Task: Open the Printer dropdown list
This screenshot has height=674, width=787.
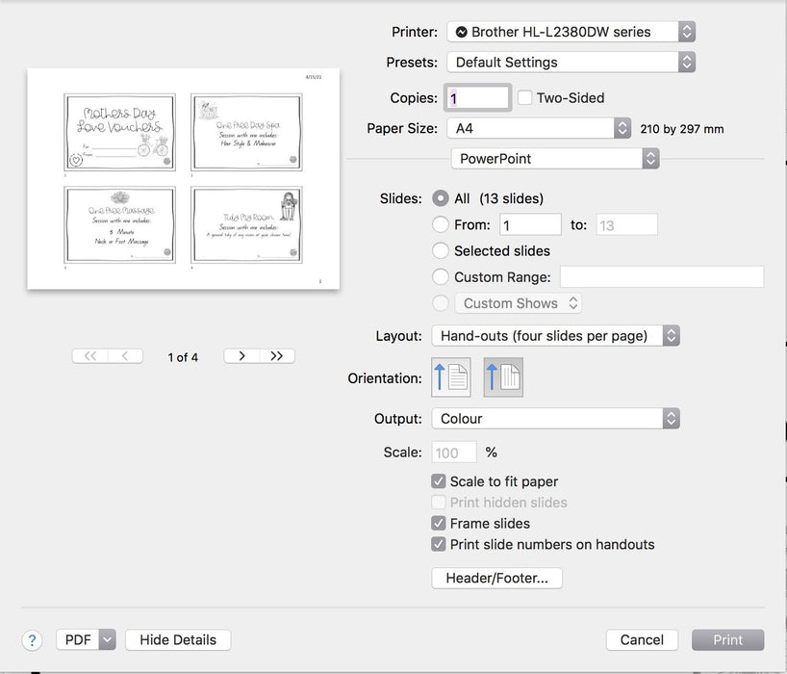Action: click(x=571, y=32)
